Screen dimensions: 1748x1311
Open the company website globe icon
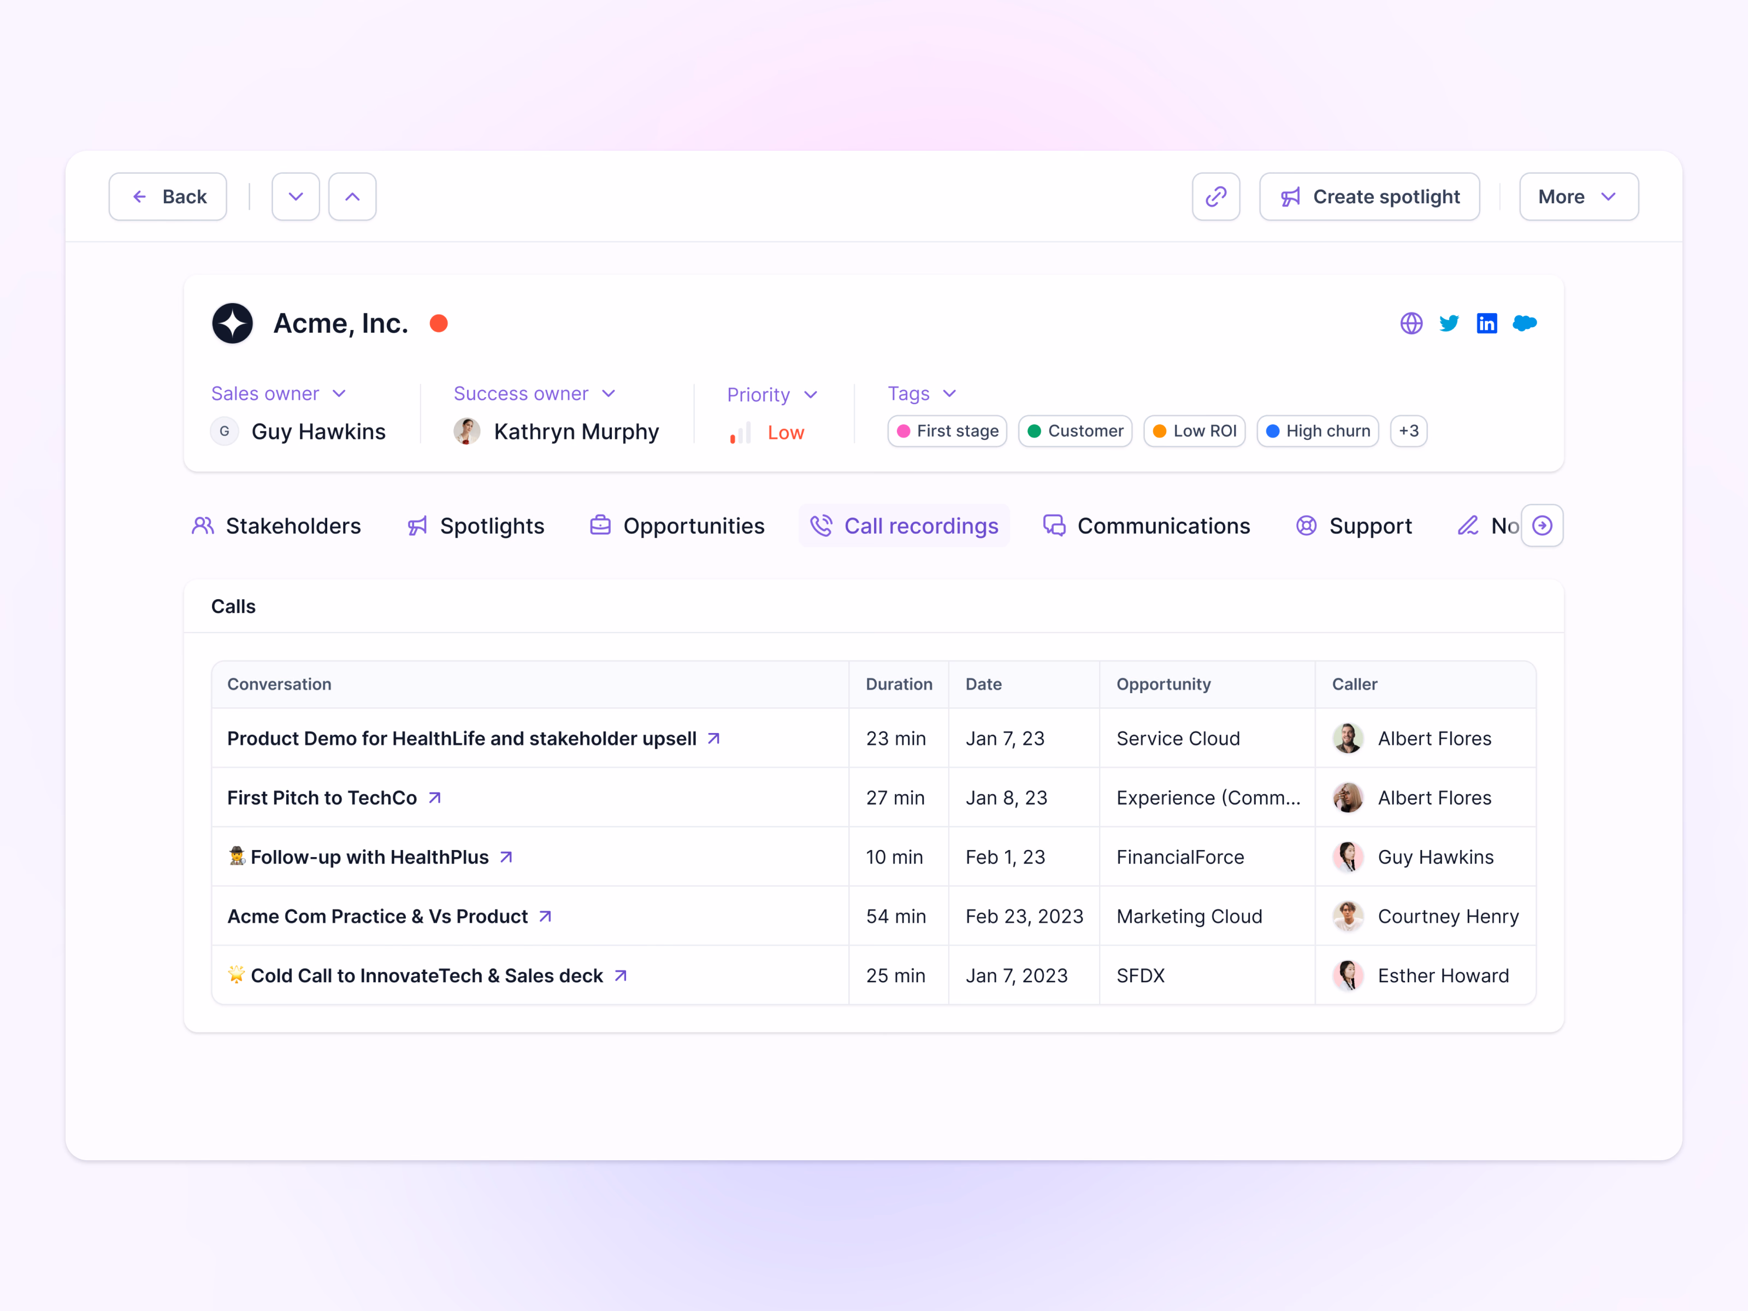tap(1410, 323)
